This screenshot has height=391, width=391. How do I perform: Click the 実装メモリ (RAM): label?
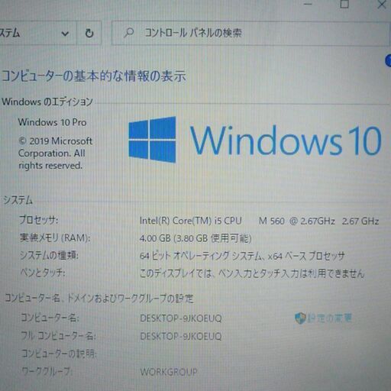click(55, 238)
